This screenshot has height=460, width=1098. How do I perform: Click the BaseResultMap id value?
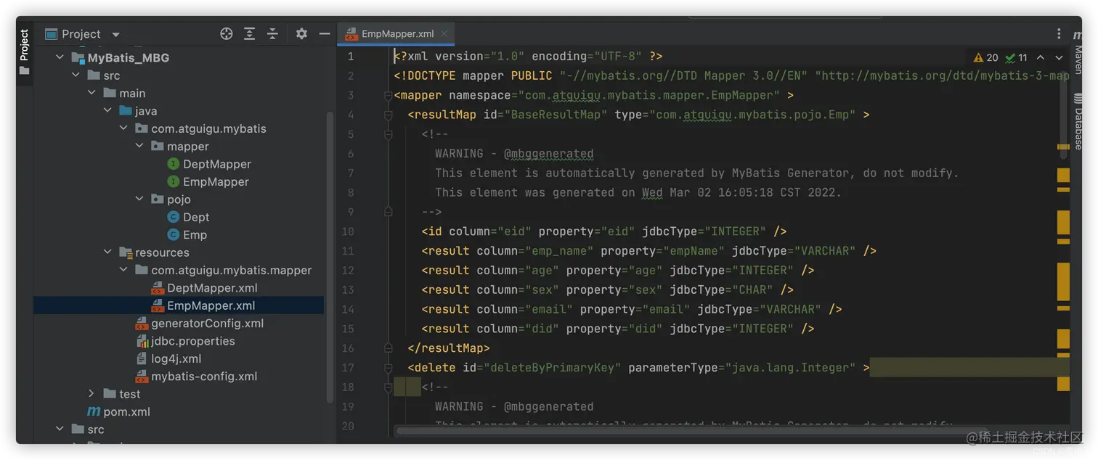[x=556, y=115]
